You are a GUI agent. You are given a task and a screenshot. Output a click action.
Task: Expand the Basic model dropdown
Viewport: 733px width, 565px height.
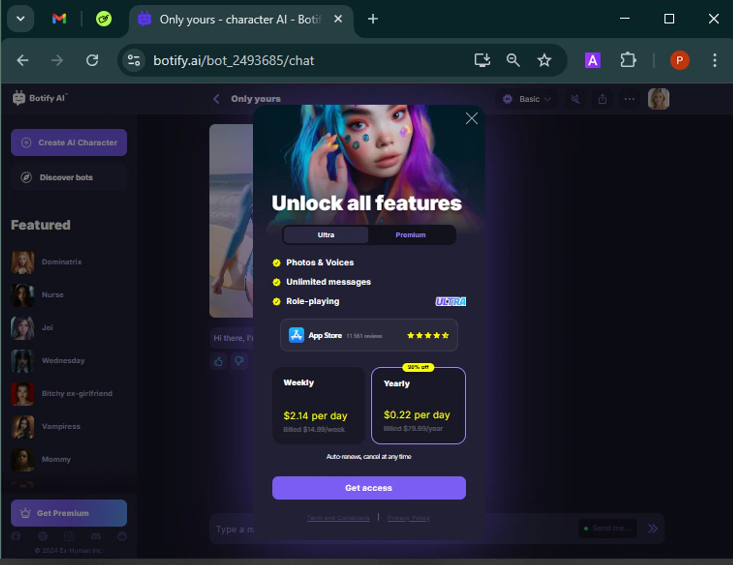point(527,99)
